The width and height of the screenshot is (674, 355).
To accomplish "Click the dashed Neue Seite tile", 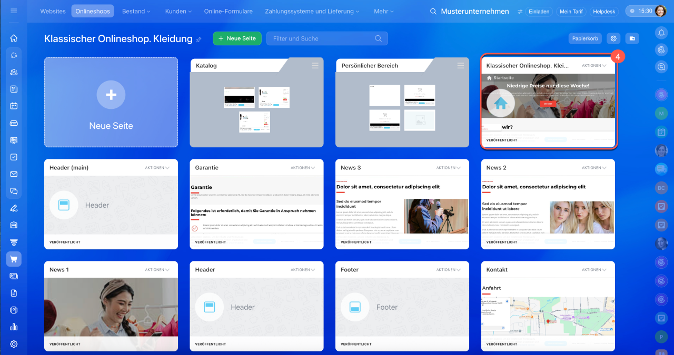I will click(x=111, y=102).
